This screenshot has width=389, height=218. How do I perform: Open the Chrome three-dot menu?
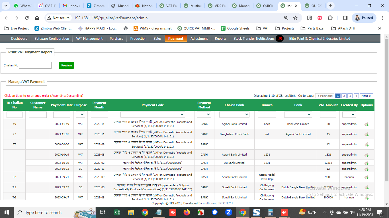[382, 18]
